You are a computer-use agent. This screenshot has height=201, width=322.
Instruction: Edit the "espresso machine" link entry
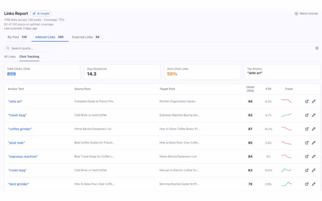(314, 157)
